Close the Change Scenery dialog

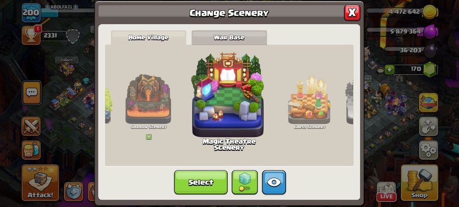[352, 13]
